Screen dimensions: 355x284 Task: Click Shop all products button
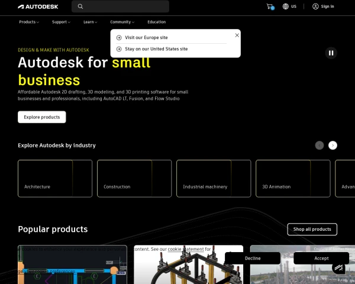[312, 229]
